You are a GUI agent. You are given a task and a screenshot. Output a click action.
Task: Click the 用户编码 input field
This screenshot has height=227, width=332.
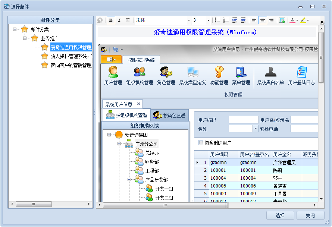pyautogui.click(x=244, y=120)
